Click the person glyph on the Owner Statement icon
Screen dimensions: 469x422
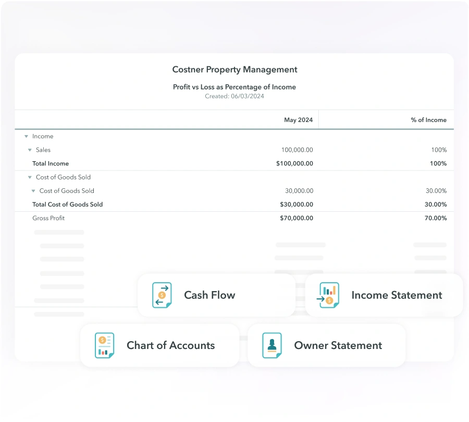pos(271,345)
